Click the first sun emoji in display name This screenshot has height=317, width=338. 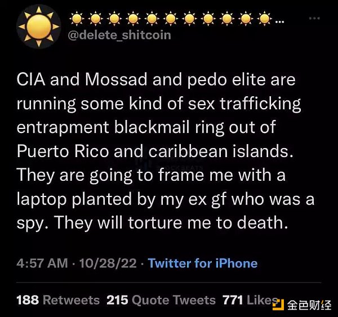(x=77, y=19)
